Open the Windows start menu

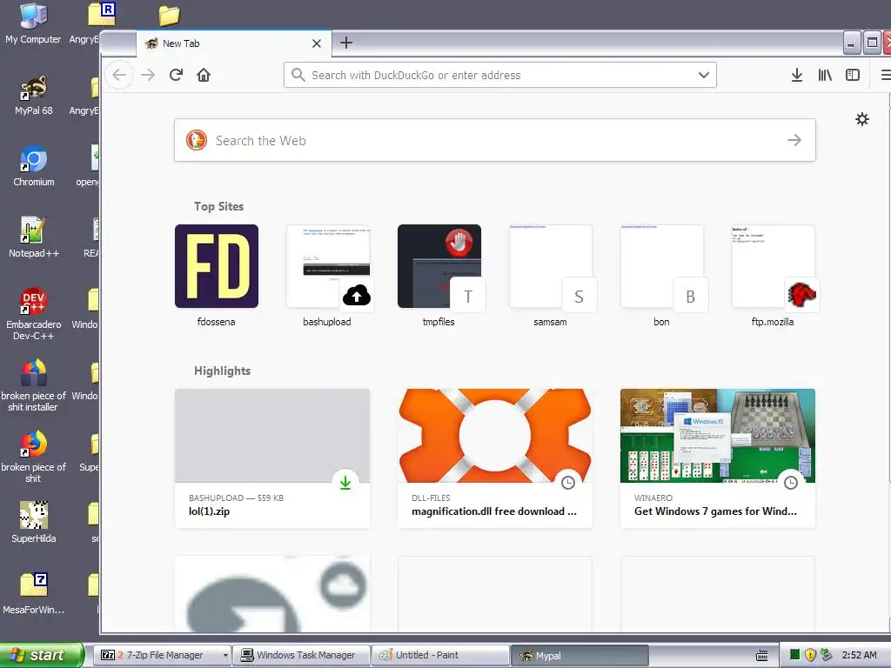[42, 655]
